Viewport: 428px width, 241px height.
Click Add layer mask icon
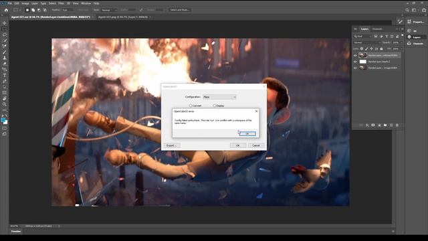373,125
